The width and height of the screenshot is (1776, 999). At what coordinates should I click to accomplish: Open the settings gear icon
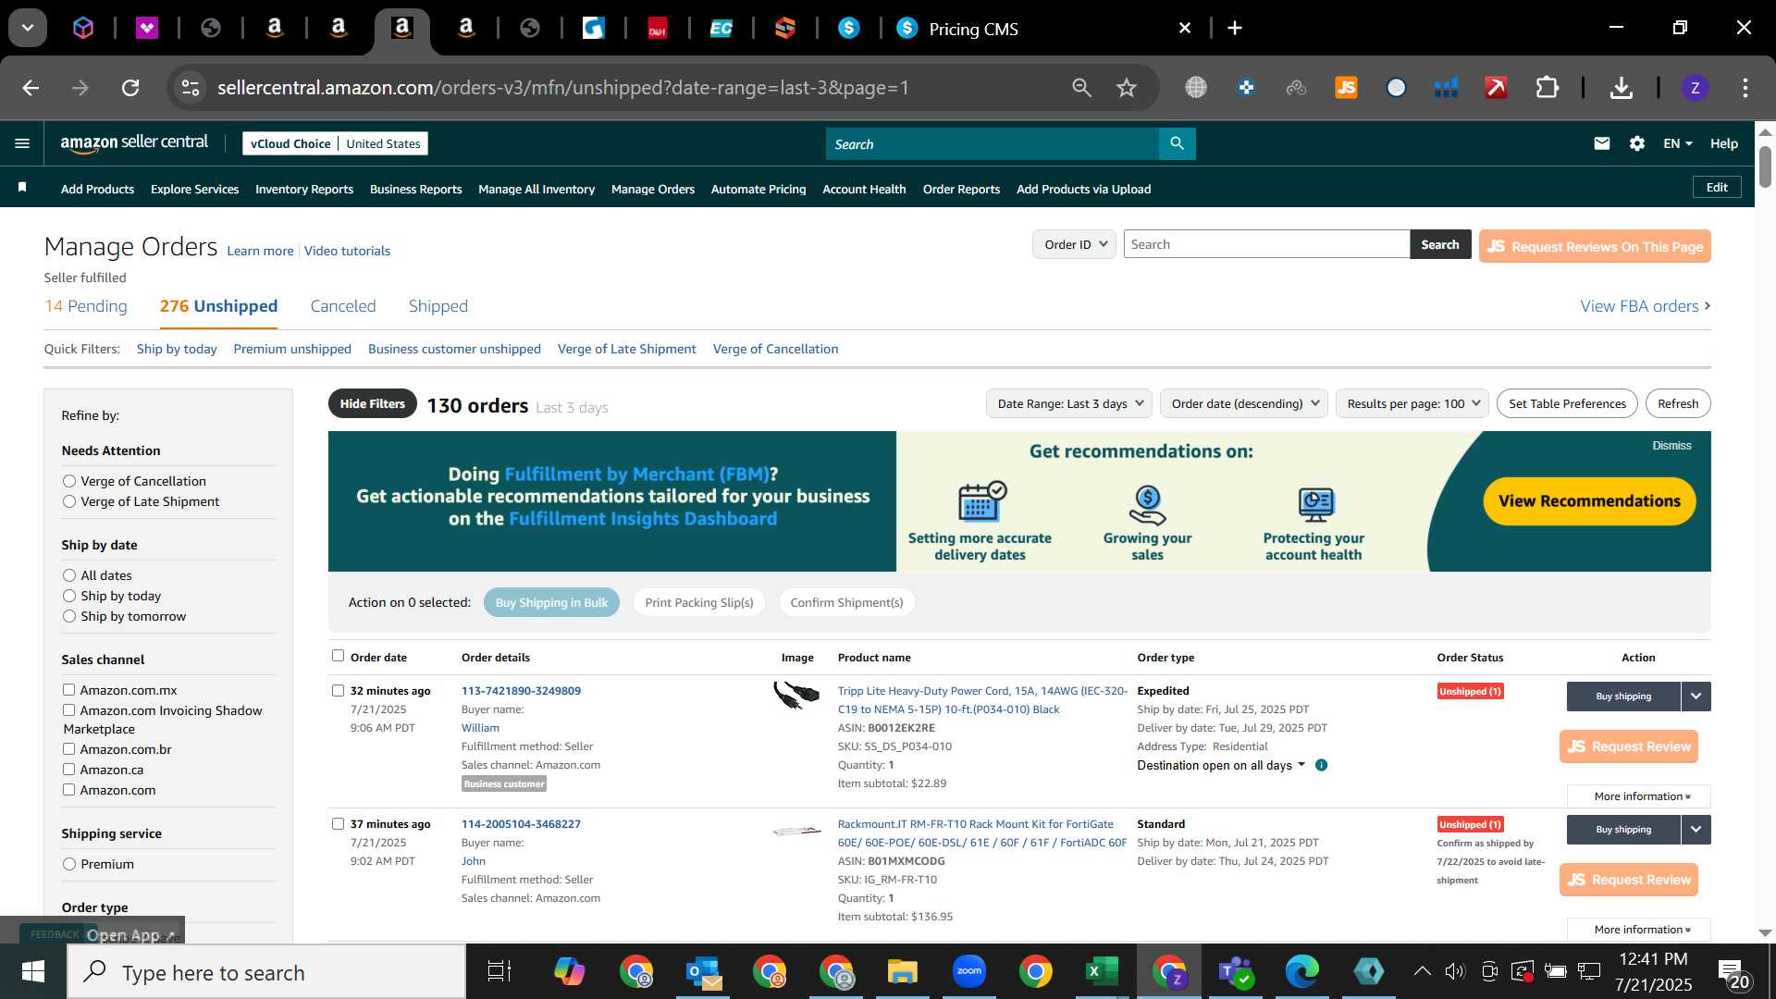pyautogui.click(x=1637, y=143)
